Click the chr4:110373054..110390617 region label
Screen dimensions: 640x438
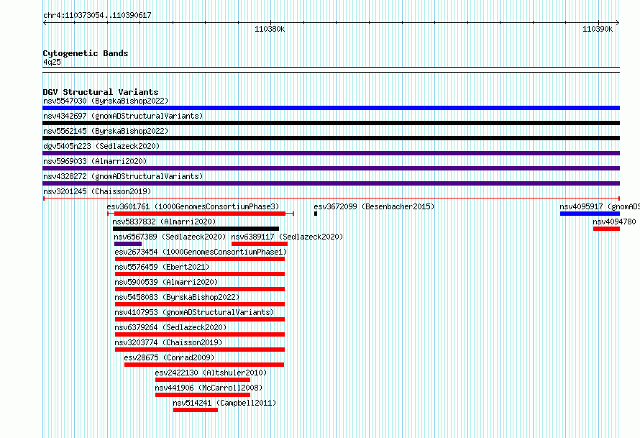point(97,15)
